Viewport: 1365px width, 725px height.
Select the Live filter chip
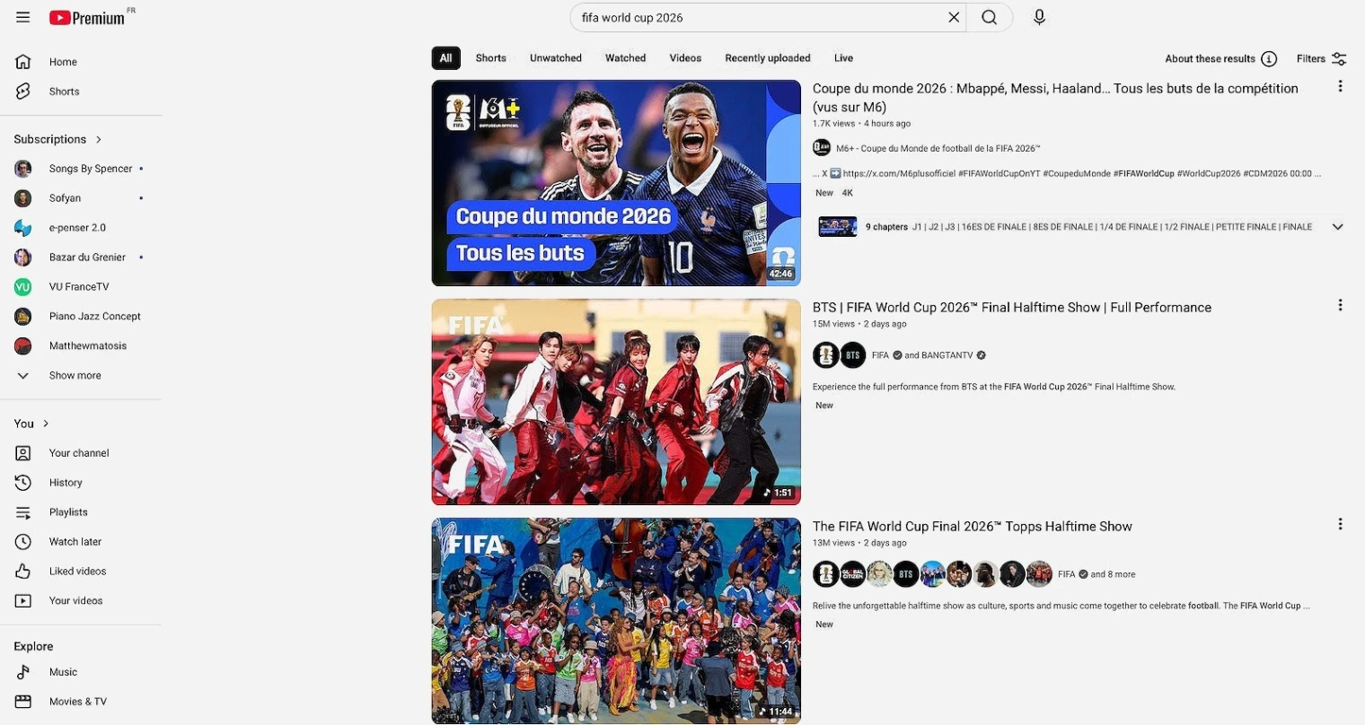843,58
